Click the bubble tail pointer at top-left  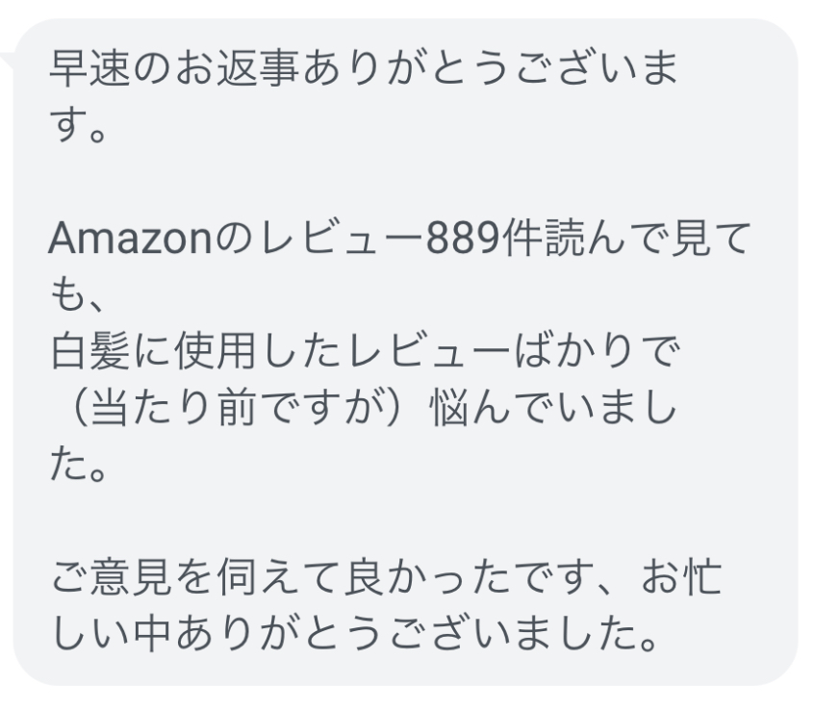8,62
